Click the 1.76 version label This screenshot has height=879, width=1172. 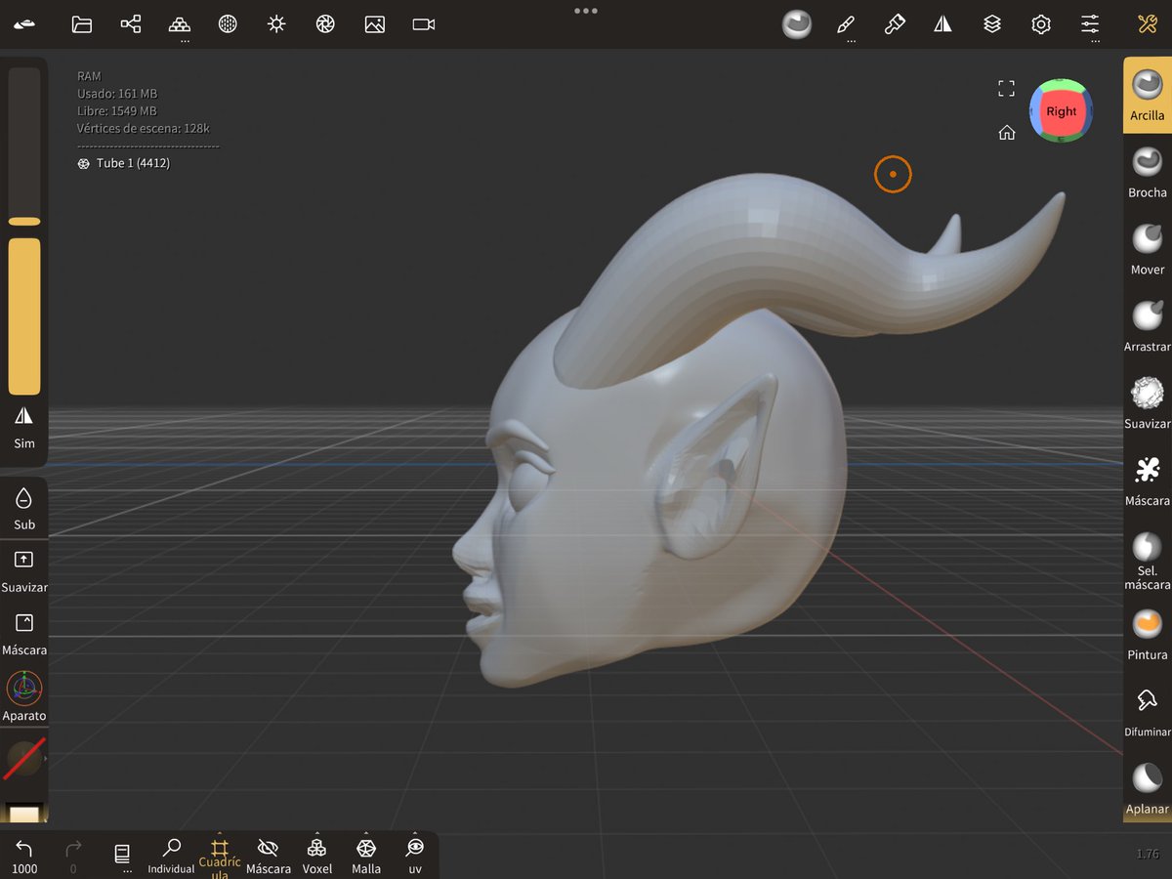tap(1148, 855)
